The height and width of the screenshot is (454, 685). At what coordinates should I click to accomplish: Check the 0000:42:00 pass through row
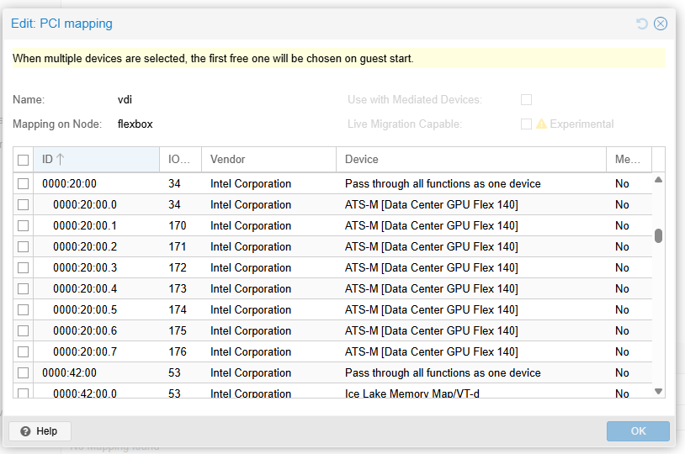pyautogui.click(x=24, y=372)
